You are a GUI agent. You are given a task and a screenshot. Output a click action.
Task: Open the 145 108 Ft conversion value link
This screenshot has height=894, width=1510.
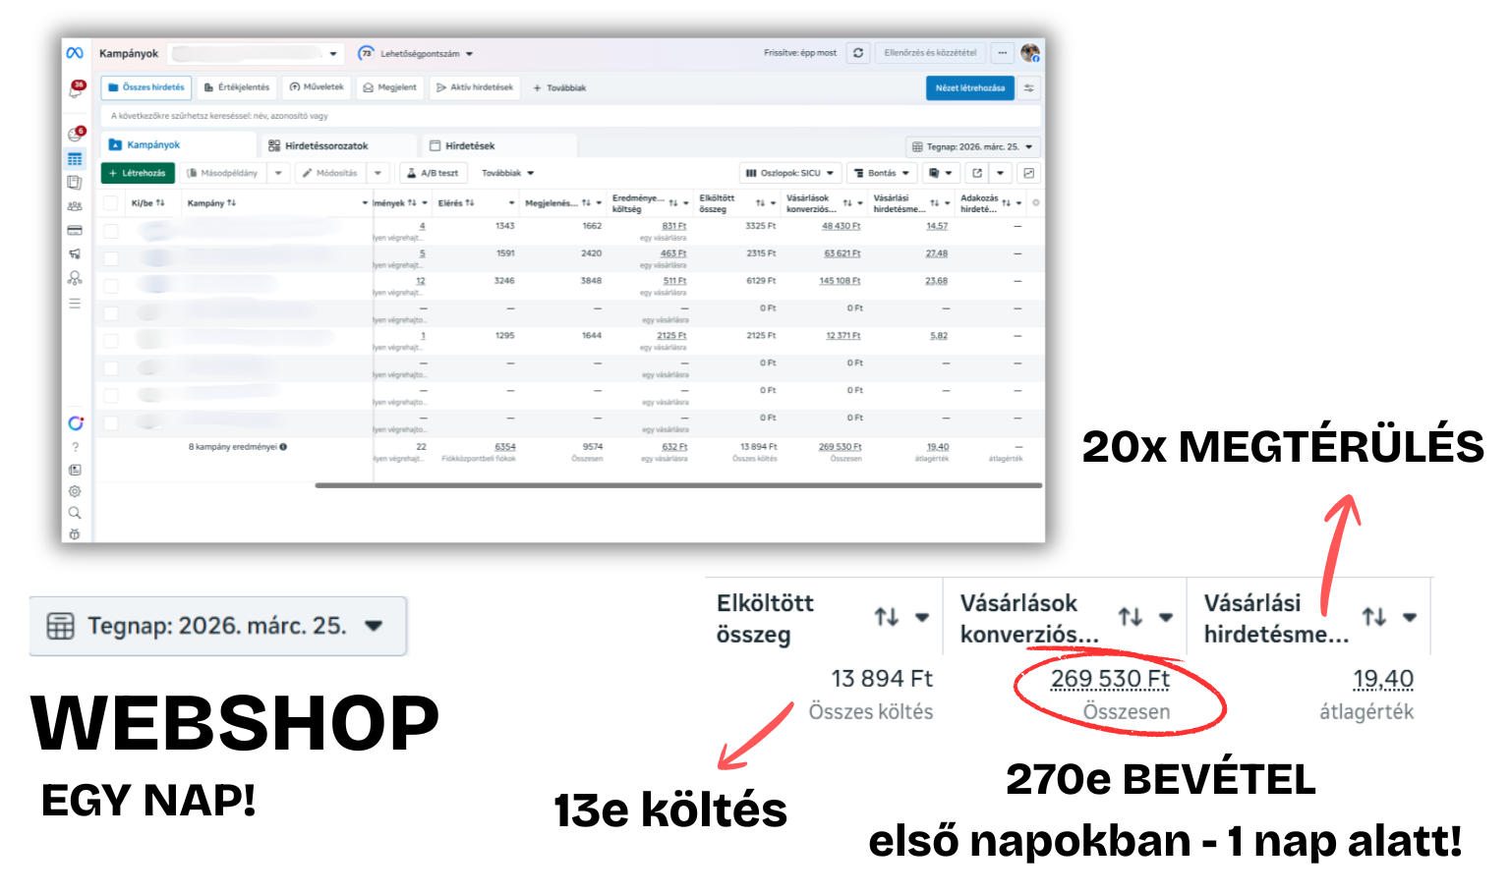(x=841, y=281)
